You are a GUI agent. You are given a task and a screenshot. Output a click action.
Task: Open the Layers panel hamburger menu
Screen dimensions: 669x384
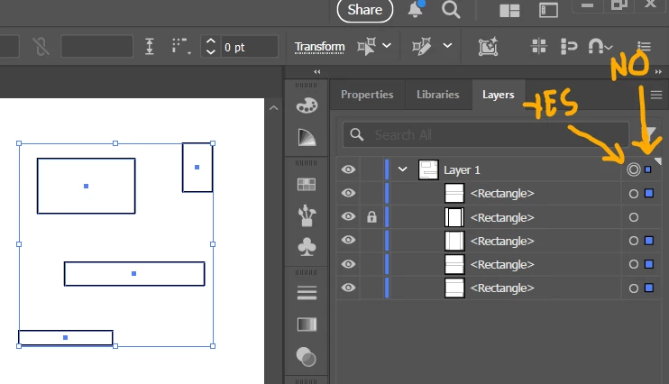tap(656, 95)
